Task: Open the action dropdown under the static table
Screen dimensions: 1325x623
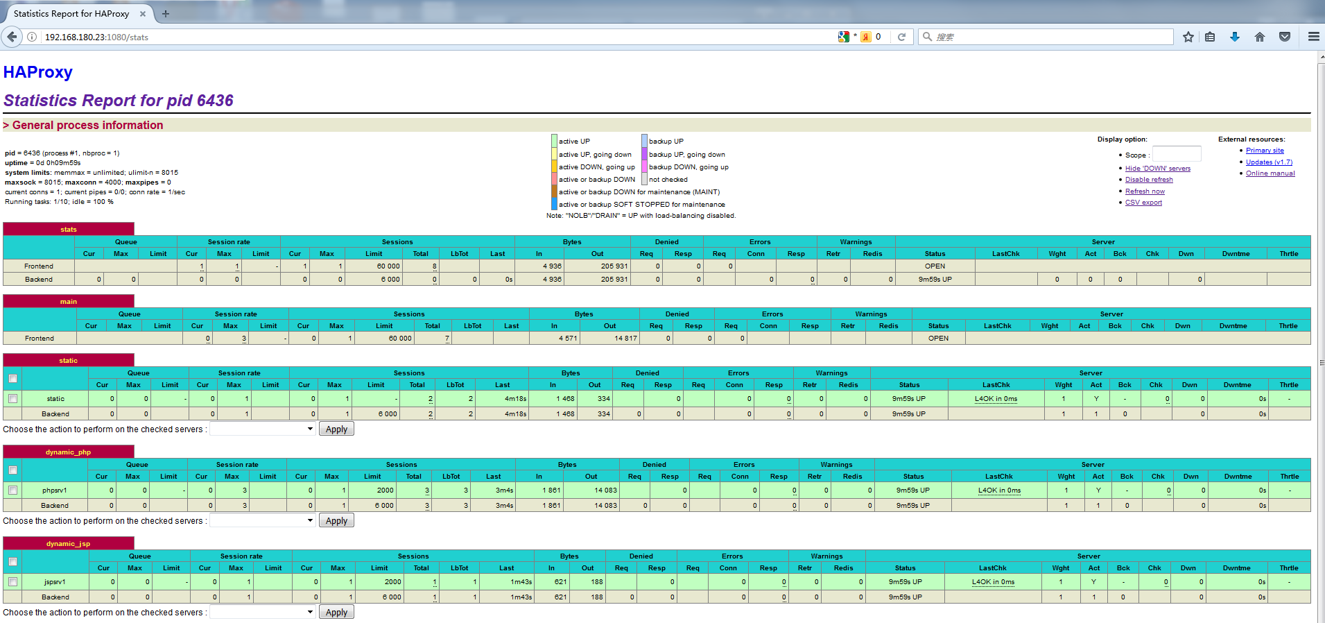Action: (263, 429)
